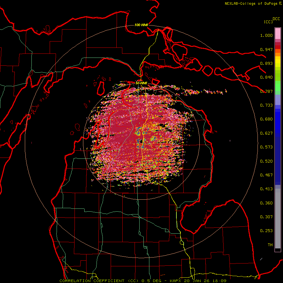Click the 0.947 legend value
The image size is (283, 283).
point(266,49)
